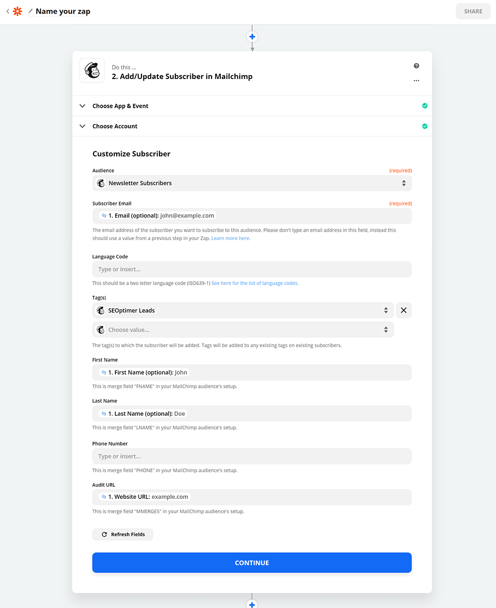This screenshot has height=608, width=496.
Task: Click the Mailchimp app icon on step 2
Action: 92,70
